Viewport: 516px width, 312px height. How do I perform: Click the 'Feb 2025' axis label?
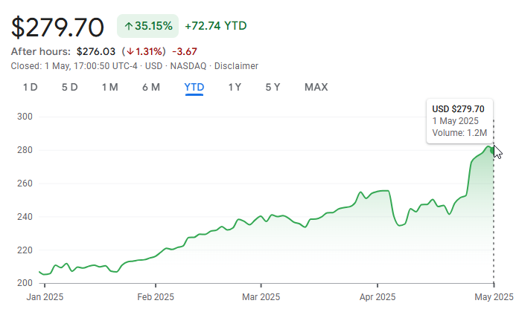click(156, 297)
